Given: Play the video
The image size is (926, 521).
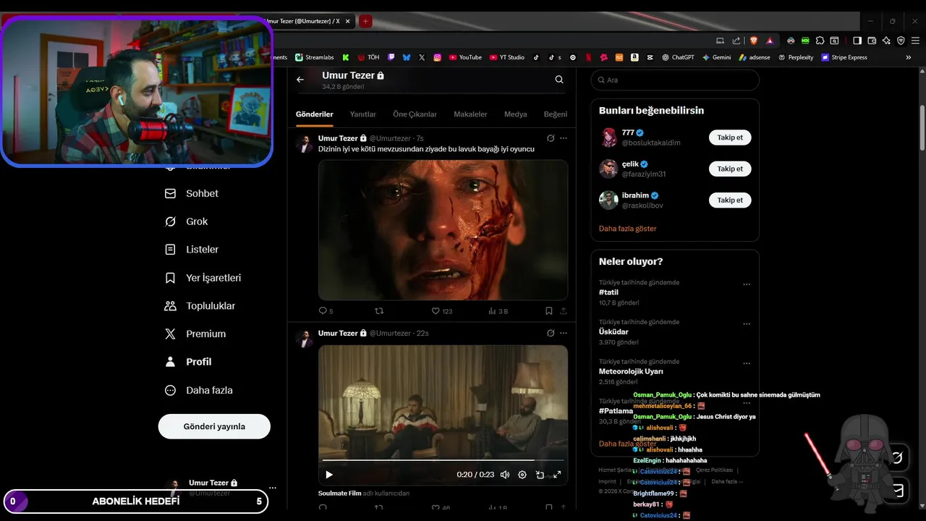Looking at the screenshot, I should (x=329, y=475).
